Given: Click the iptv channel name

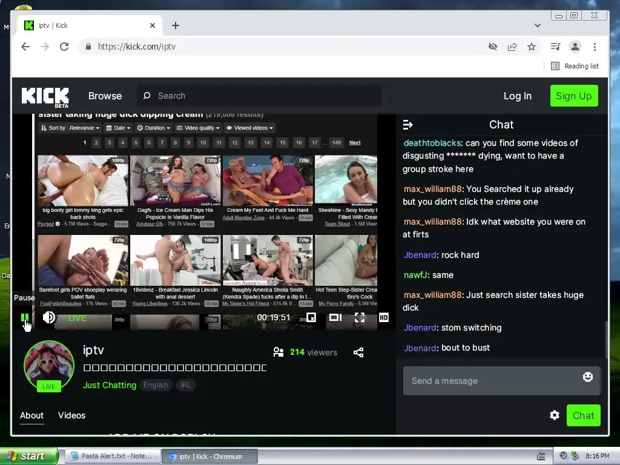Looking at the screenshot, I should [93, 350].
